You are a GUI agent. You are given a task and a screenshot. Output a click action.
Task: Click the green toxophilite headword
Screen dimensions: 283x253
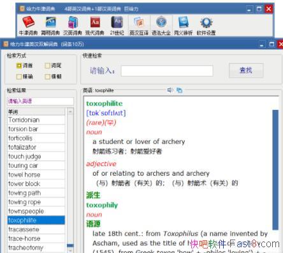[x=105, y=103]
